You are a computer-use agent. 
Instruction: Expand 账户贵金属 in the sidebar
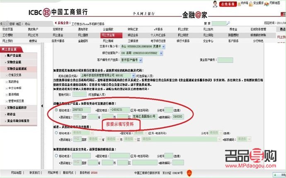tap(14, 56)
